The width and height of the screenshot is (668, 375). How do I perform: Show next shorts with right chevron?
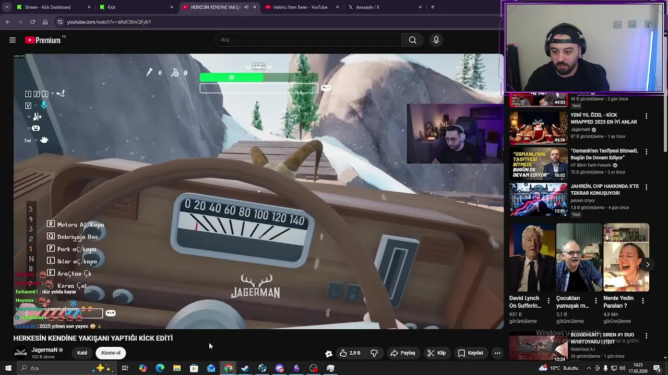tap(647, 265)
